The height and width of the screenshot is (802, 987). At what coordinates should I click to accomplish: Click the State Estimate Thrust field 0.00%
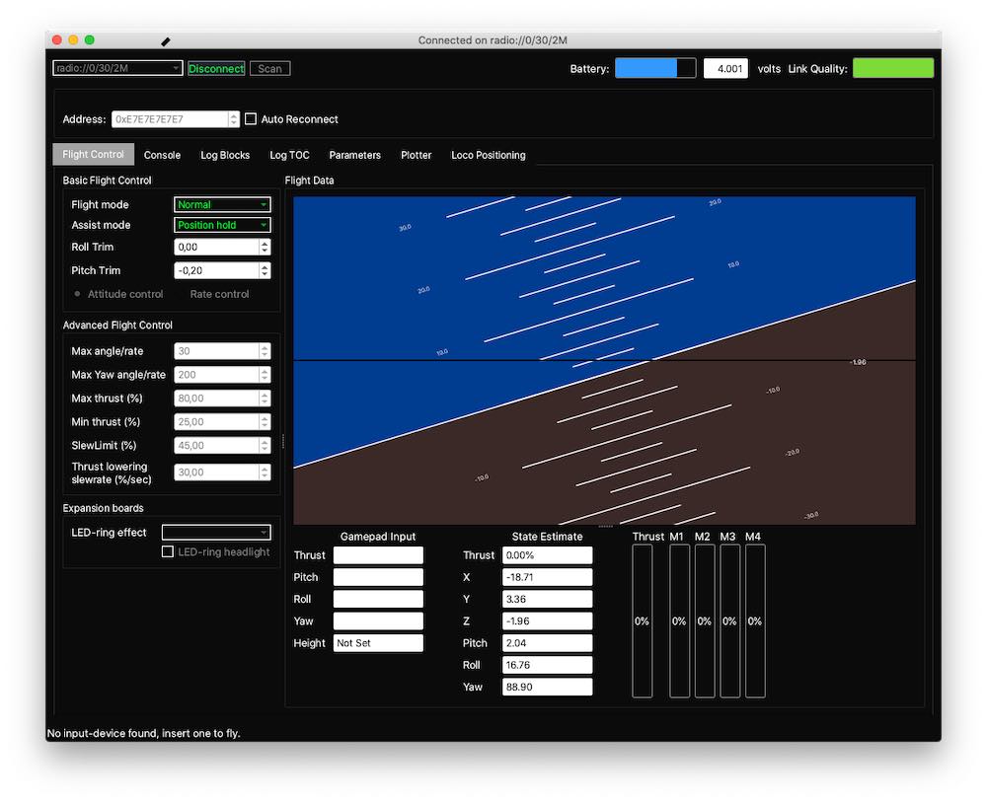547,554
